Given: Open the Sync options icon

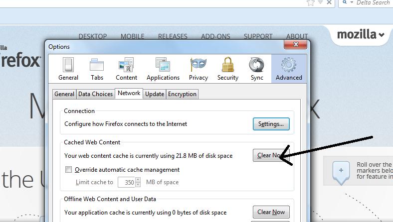Looking at the screenshot, I should [257, 69].
